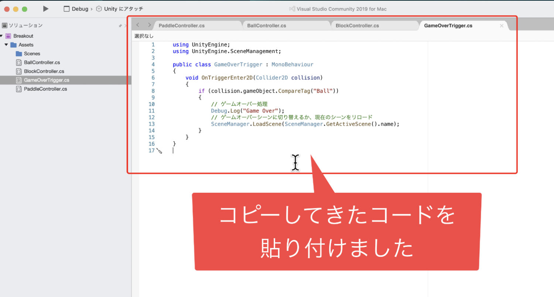Image resolution: width=554 pixels, height=297 pixels.
Task: Click the red close window button
Action: click(x=7, y=9)
